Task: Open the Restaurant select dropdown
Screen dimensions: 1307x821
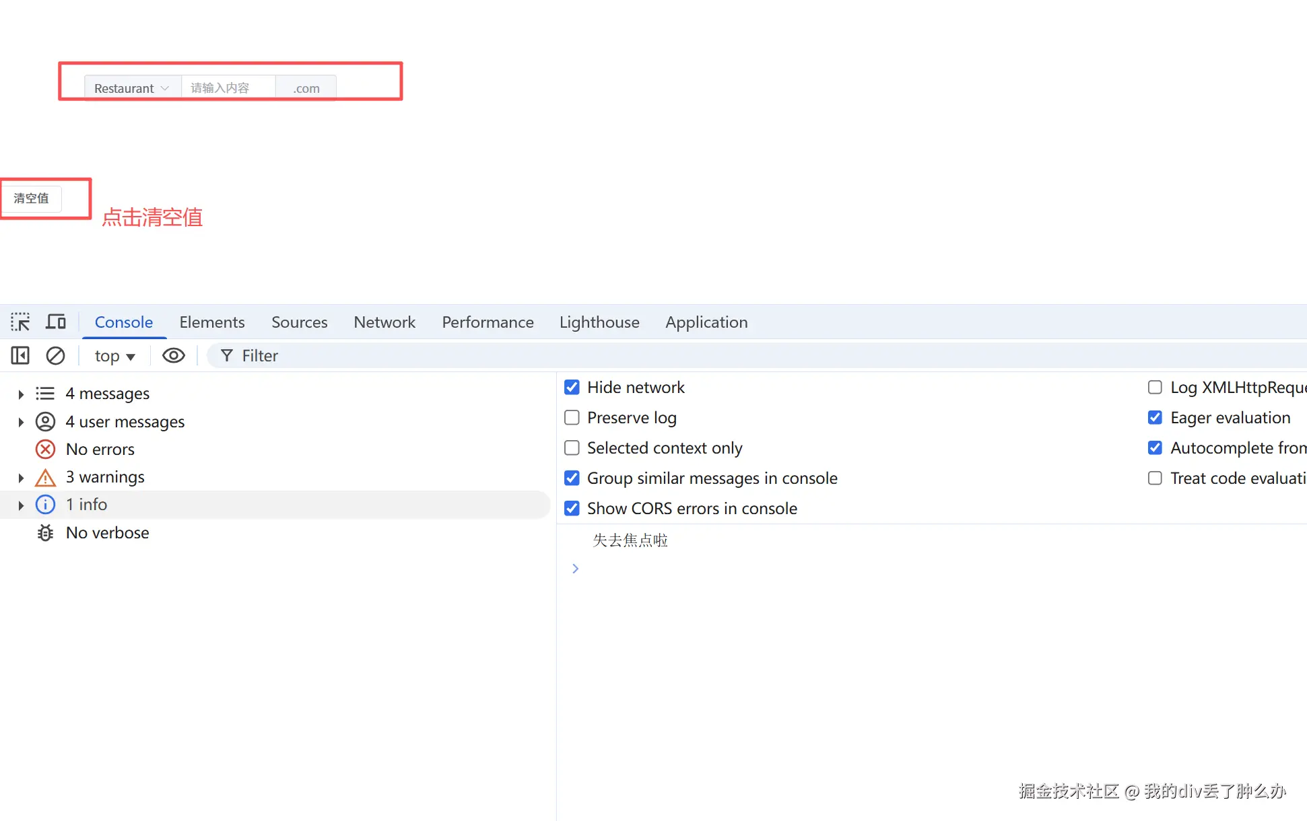Action: pos(132,88)
